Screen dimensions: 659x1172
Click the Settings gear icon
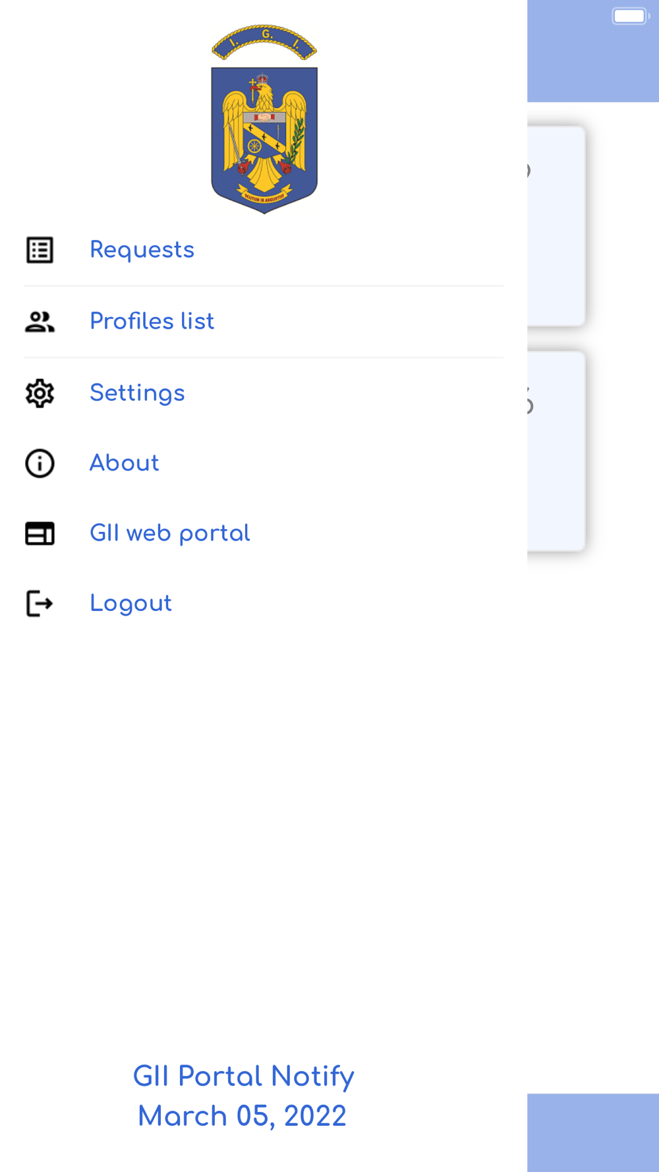point(40,394)
